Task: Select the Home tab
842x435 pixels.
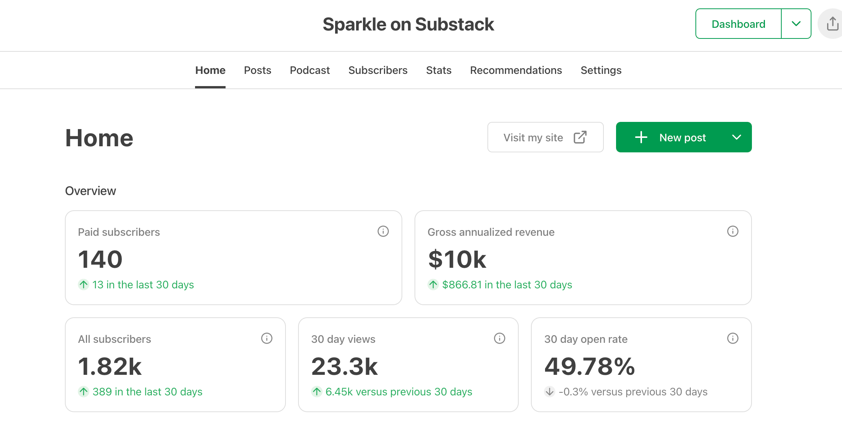Action: [210, 70]
